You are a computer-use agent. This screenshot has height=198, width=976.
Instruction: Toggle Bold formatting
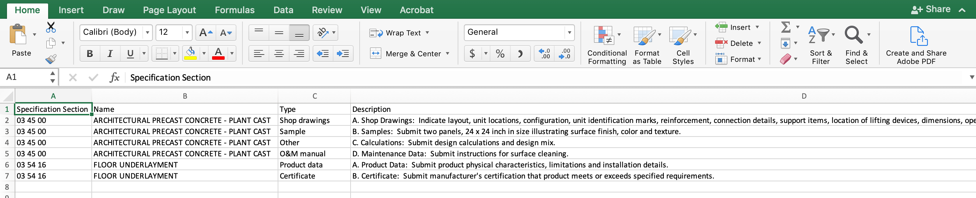tap(90, 54)
